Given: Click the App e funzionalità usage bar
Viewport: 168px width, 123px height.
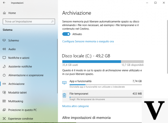Looking at the screenshot, I should coord(106,85).
